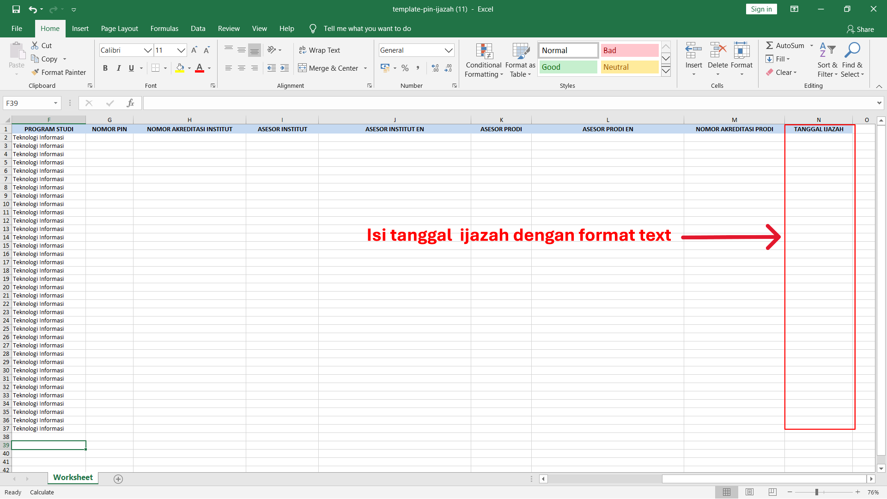Click the Share button
Viewport: 887px width, 499px height.
(860, 29)
